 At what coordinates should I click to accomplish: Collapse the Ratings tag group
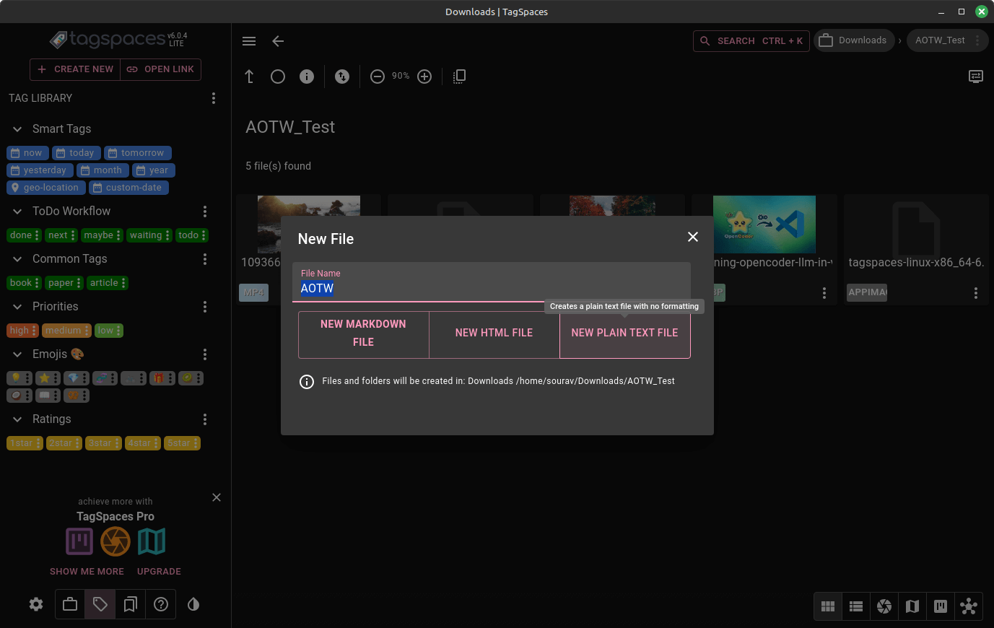pos(17,419)
